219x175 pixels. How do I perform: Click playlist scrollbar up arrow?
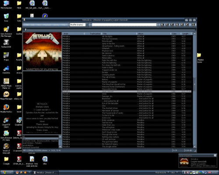194,34
